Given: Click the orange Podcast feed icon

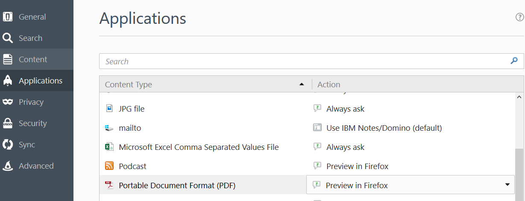Looking at the screenshot, I should tap(109, 166).
